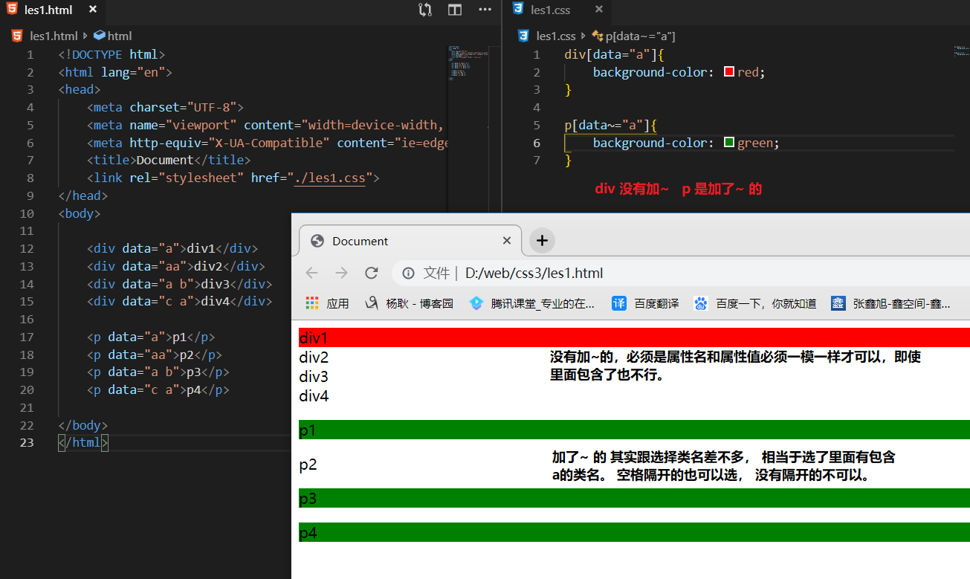Viewport: 970px width, 579px height.
Task: Open the ./les1.css link in the href
Action: [x=329, y=178]
